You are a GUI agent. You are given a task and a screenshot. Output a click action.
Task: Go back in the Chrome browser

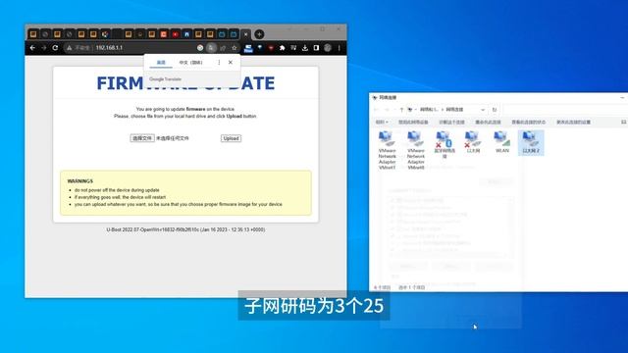(32, 48)
